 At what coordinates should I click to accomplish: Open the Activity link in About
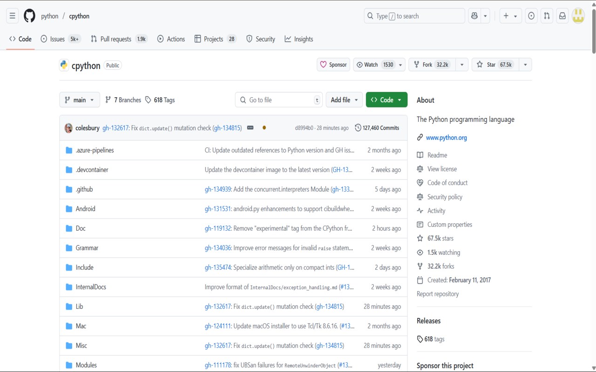pyautogui.click(x=431, y=211)
